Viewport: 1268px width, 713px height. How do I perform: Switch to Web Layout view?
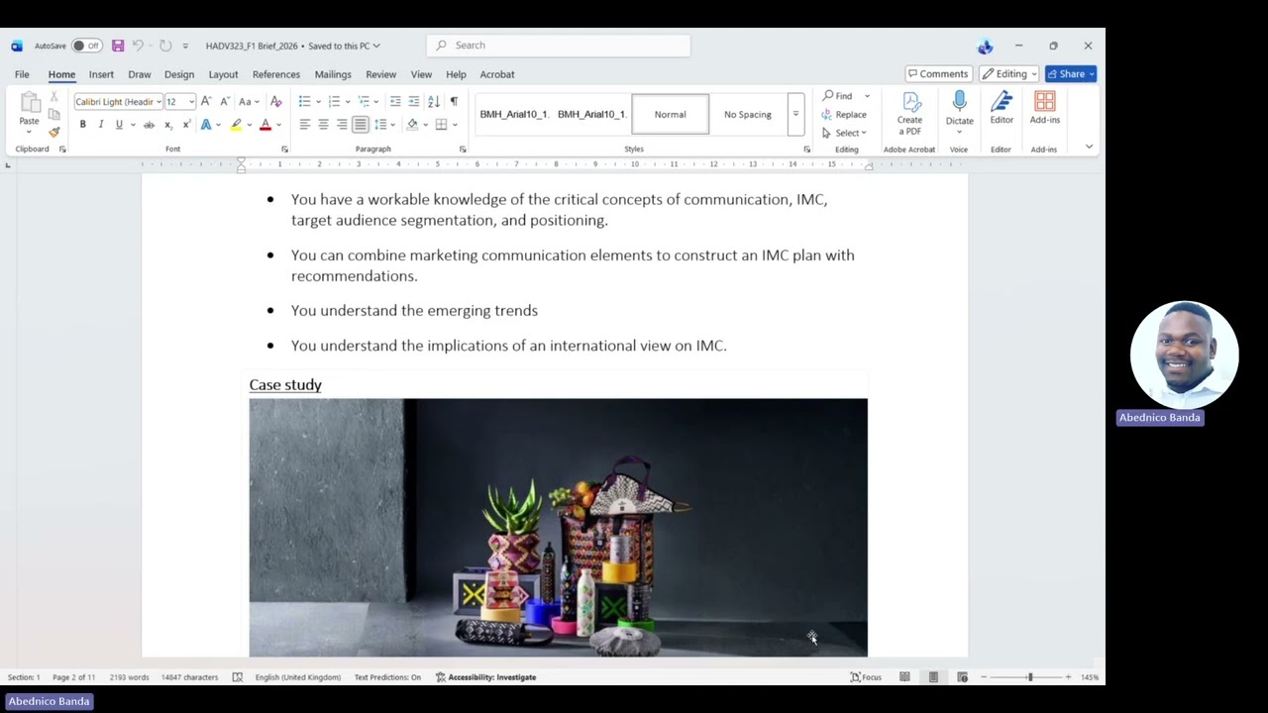(x=962, y=677)
